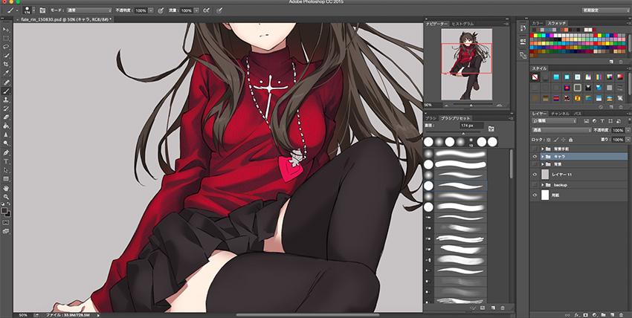Select the Lasso tool

7,47
